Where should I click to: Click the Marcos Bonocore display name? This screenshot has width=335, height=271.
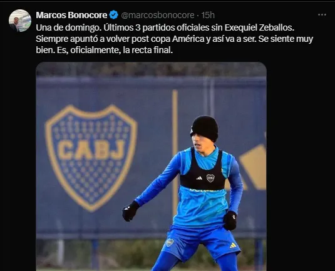pyautogui.click(x=71, y=15)
